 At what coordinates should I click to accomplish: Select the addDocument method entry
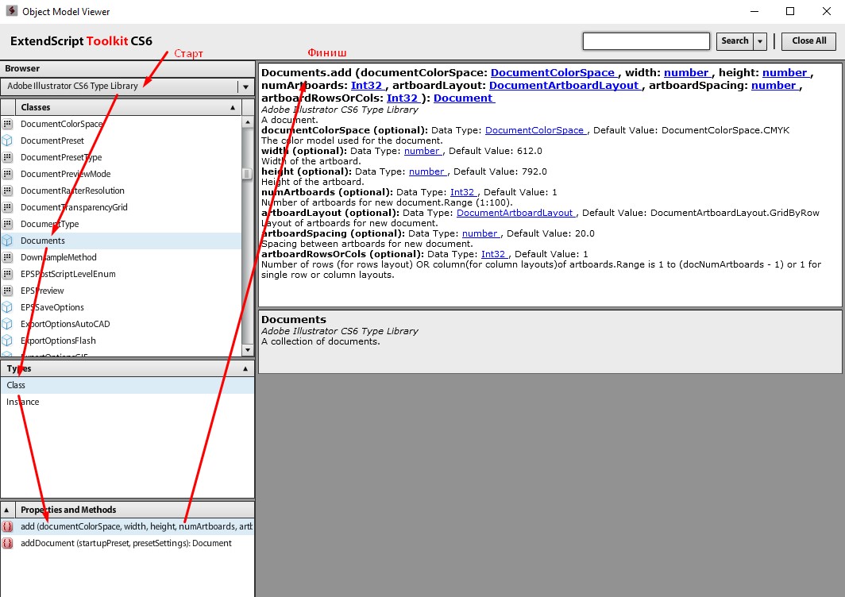(x=127, y=543)
